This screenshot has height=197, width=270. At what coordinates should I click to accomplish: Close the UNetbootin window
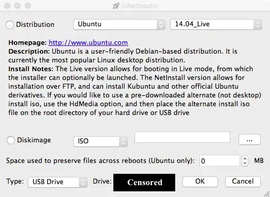coord(7,6)
